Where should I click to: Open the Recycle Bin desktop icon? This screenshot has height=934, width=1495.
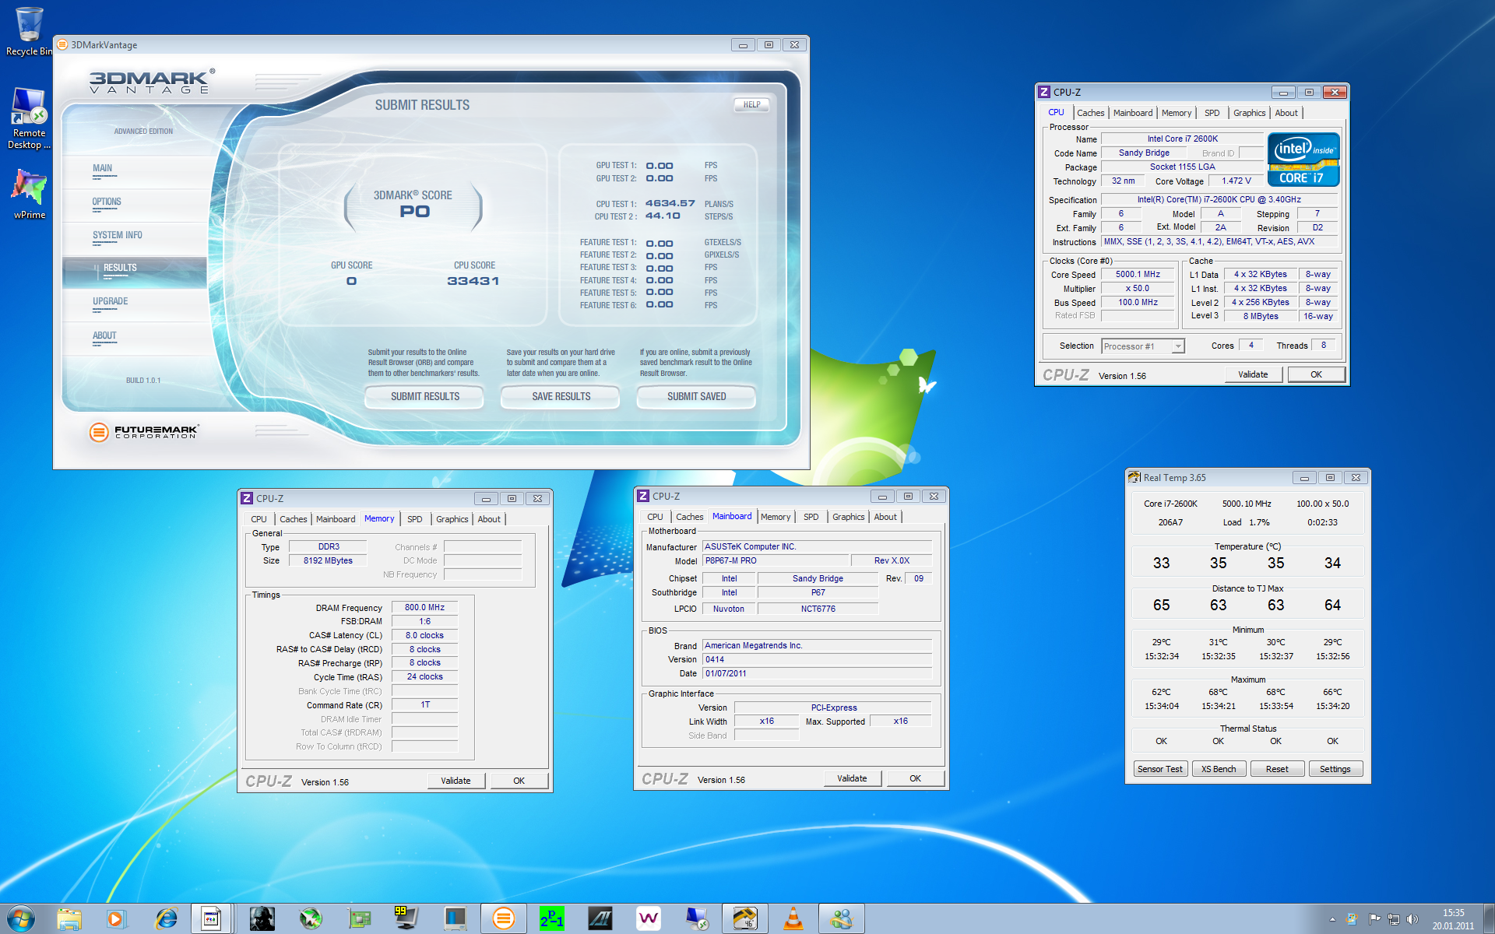(29, 31)
